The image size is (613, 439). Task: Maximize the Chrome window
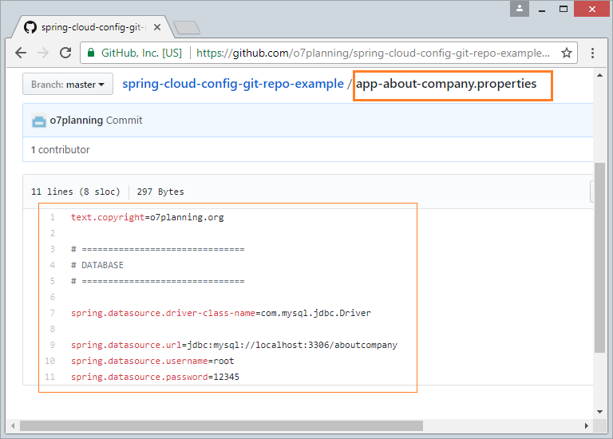click(564, 9)
